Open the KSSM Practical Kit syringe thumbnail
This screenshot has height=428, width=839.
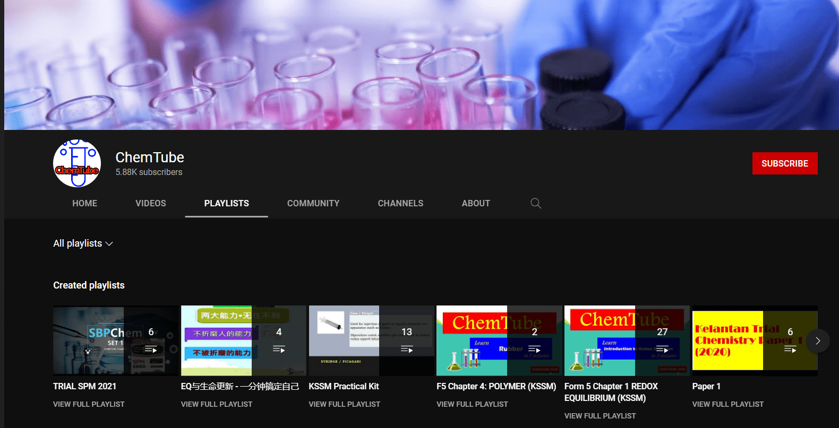point(372,340)
